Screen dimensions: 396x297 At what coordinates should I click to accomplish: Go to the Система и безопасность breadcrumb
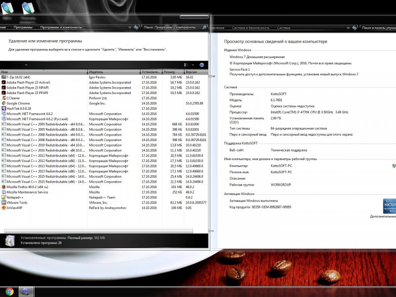(x=250, y=28)
